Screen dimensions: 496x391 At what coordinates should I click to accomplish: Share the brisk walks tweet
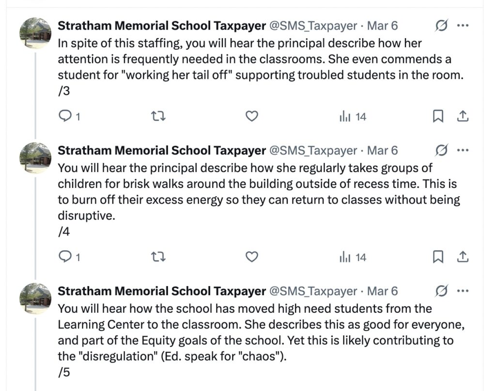463,257
